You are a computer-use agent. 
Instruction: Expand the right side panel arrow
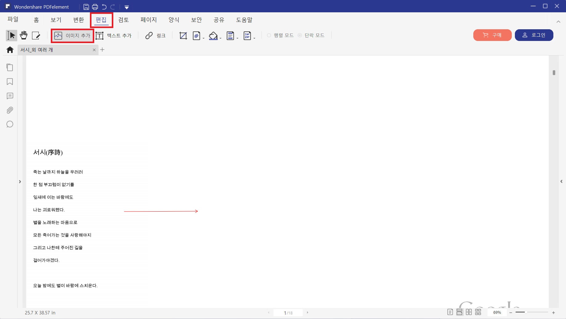pyautogui.click(x=561, y=181)
